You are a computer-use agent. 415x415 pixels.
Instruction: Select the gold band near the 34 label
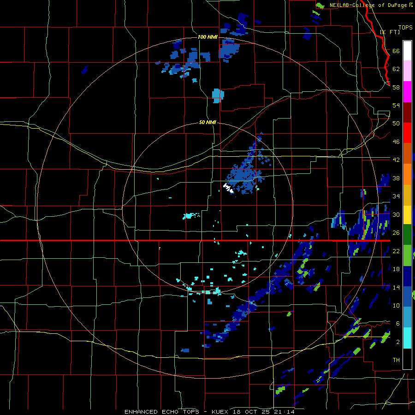click(x=407, y=195)
